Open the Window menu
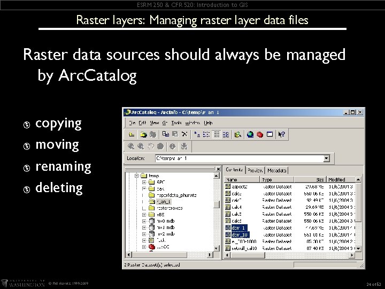The width and height of the screenshot is (385, 289). pyautogui.click(x=192, y=123)
